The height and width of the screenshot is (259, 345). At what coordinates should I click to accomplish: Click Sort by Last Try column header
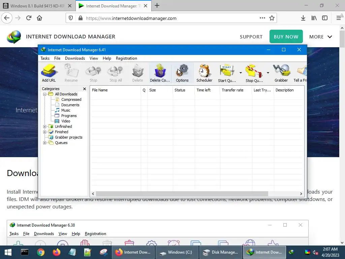click(263, 90)
